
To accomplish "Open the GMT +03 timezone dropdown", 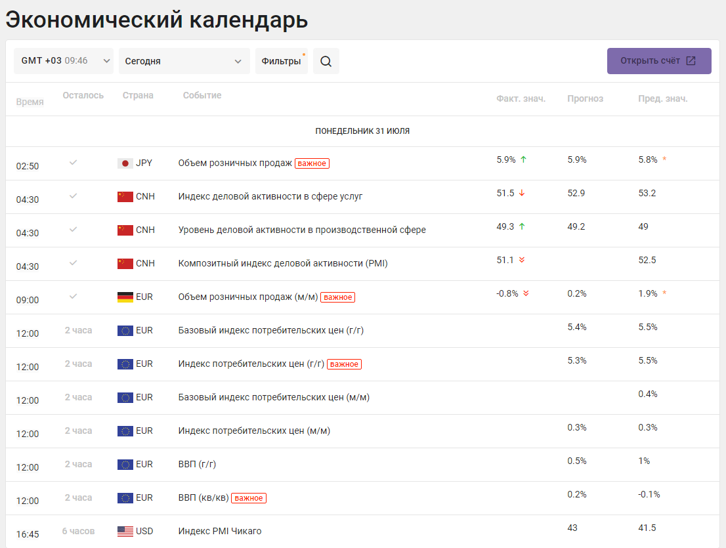I will tap(64, 61).
